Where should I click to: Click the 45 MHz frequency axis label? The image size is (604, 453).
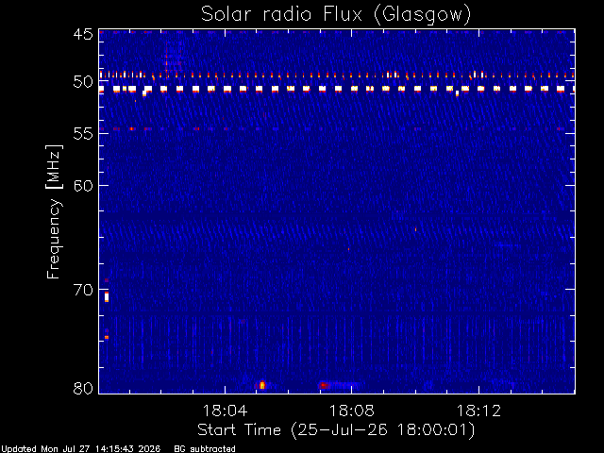(83, 34)
